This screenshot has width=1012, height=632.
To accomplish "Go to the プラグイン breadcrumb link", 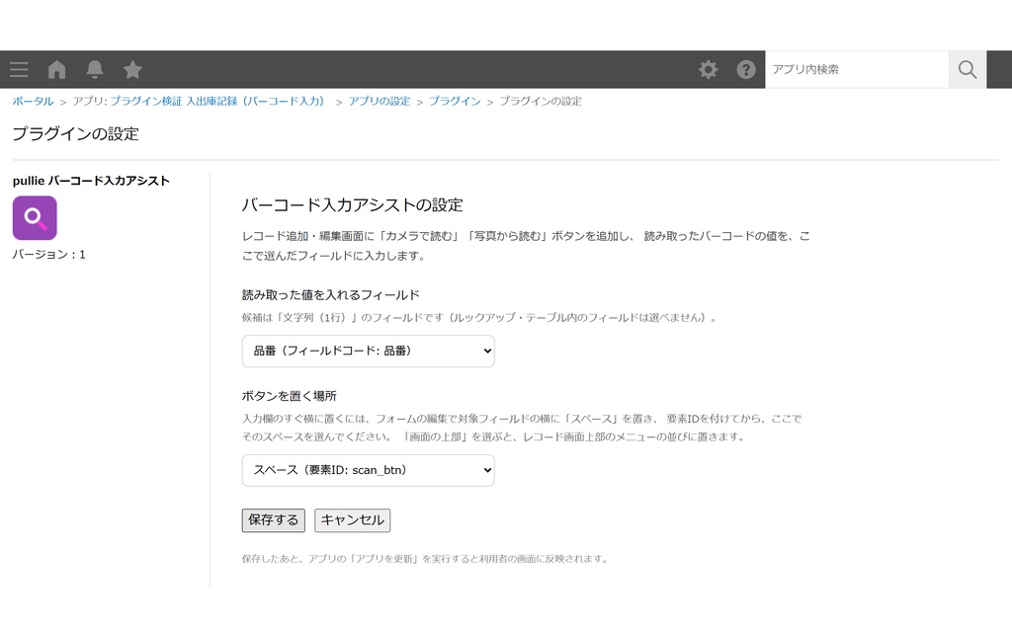I will pos(455,102).
